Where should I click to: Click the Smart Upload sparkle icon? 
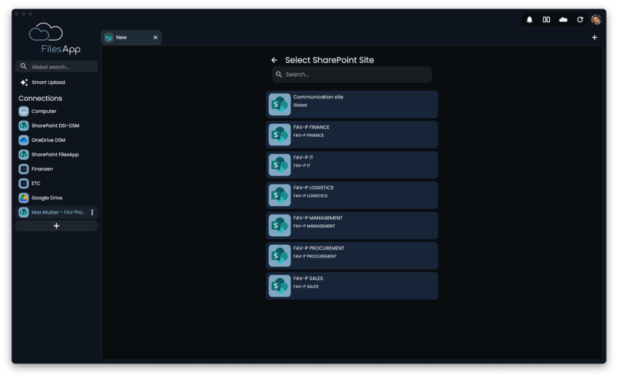24,83
